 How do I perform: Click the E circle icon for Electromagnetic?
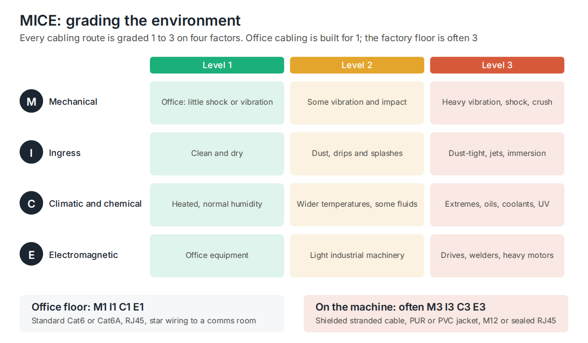pyautogui.click(x=31, y=255)
